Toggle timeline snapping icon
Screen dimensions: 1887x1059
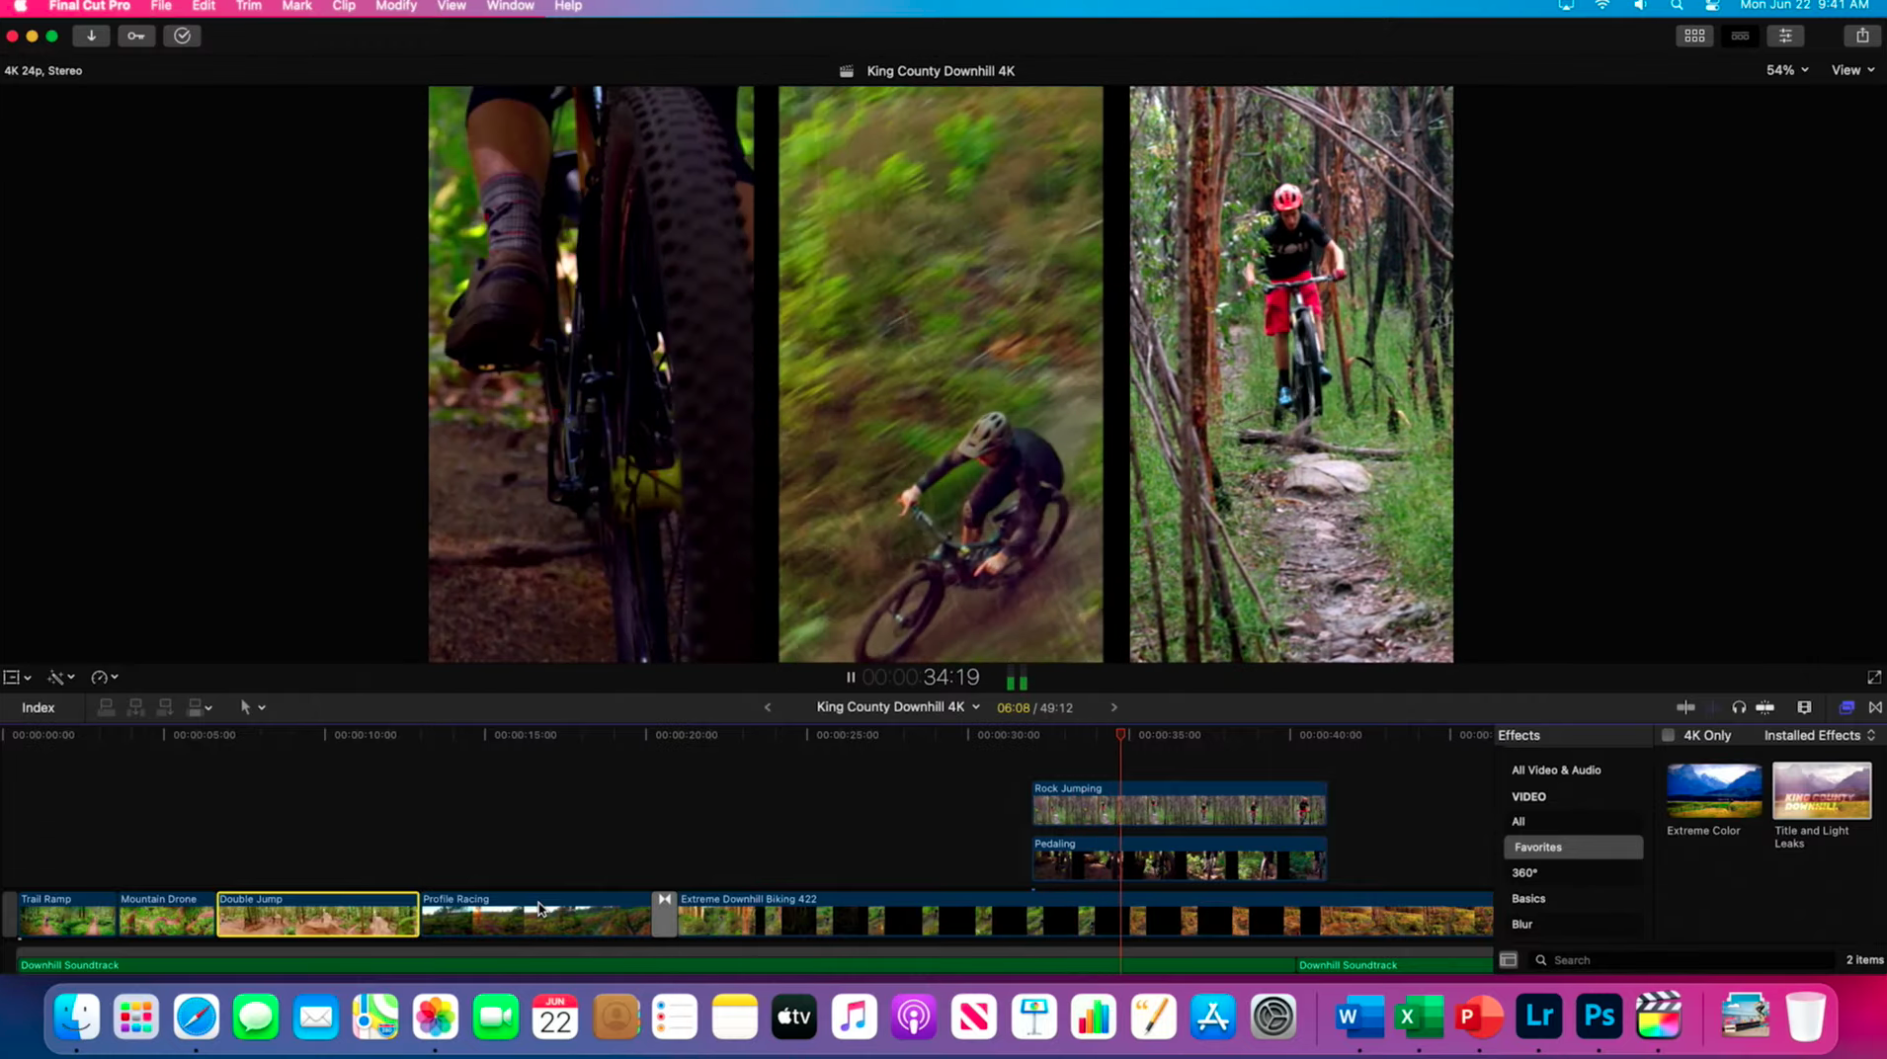(1764, 707)
